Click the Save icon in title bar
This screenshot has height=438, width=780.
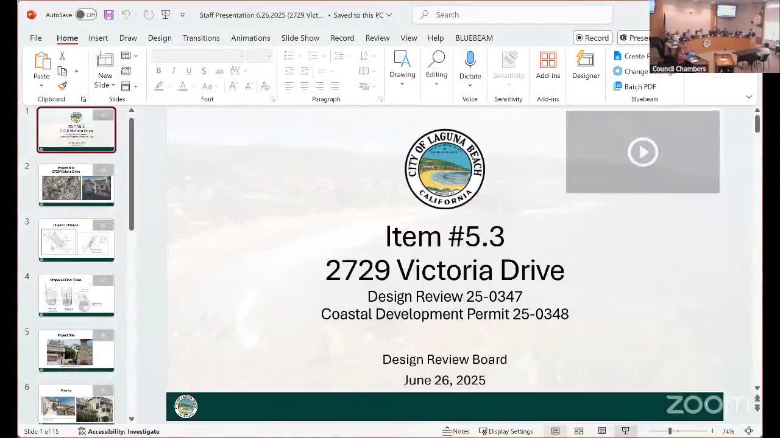tap(108, 15)
